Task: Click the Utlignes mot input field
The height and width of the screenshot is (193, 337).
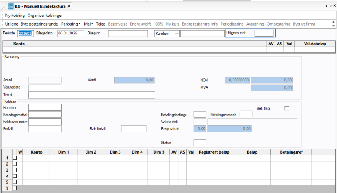Action: click(x=264, y=33)
